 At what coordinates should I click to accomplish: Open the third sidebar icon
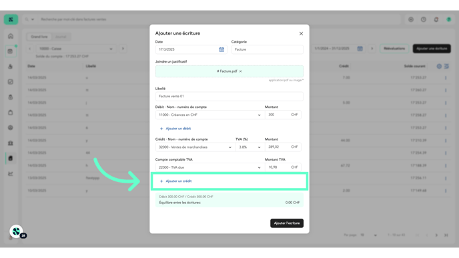(11, 67)
